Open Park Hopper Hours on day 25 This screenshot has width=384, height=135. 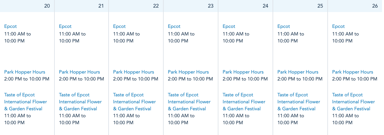click(x=298, y=72)
